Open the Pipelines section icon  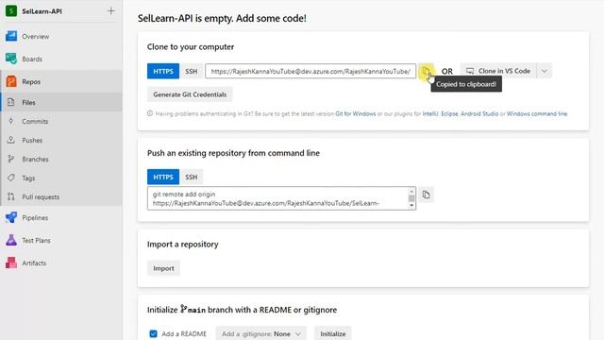coord(11,218)
